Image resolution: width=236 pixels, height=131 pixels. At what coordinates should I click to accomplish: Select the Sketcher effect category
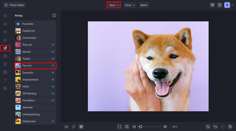click(x=35, y=107)
